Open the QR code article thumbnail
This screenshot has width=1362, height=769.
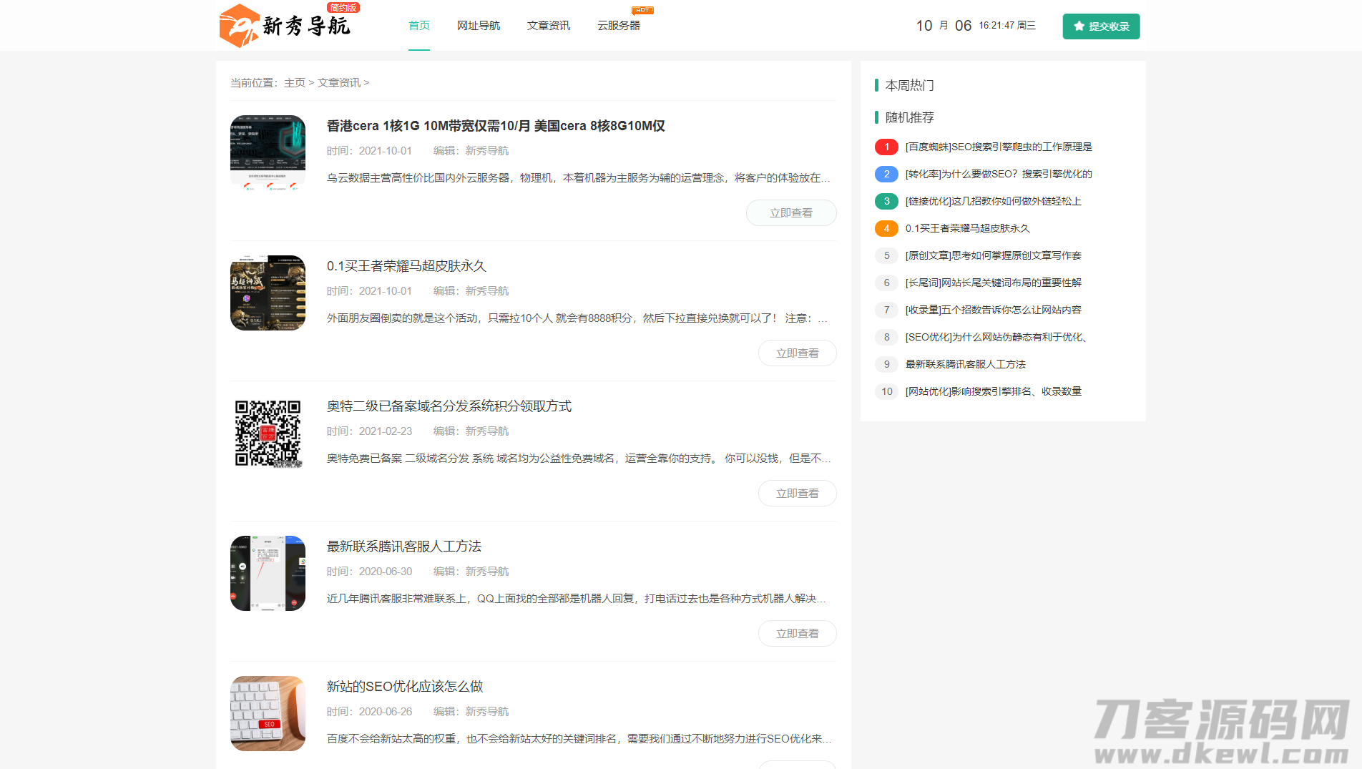click(x=268, y=434)
